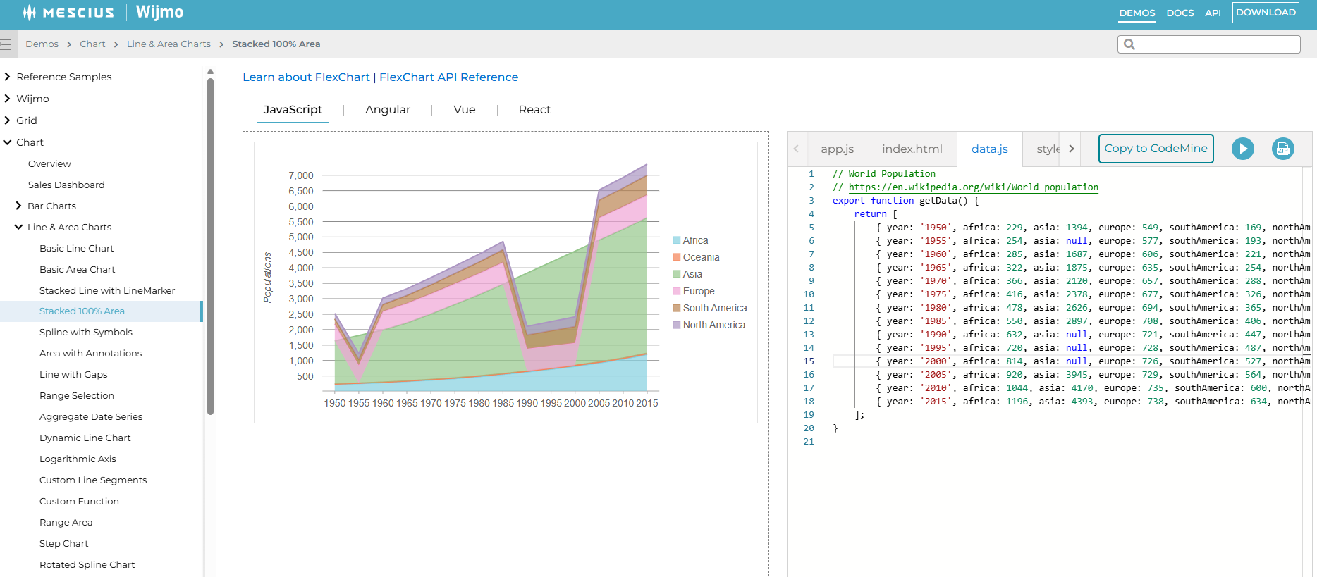Click into the search input field
Screen dimensions: 1317x577
pyautogui.click(x=1216, y=44)
